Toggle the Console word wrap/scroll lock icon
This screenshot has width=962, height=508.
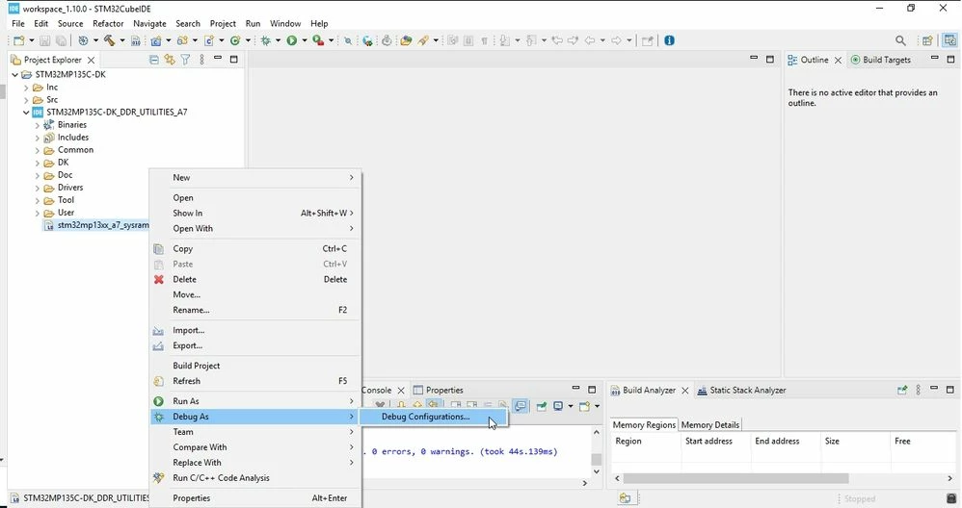point(521,406)
